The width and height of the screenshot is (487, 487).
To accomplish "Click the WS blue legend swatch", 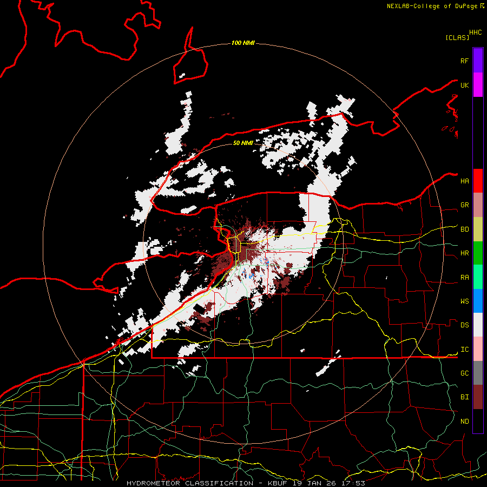I will (478, 301).
